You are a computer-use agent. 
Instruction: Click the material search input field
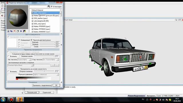(x=38, y=7)
